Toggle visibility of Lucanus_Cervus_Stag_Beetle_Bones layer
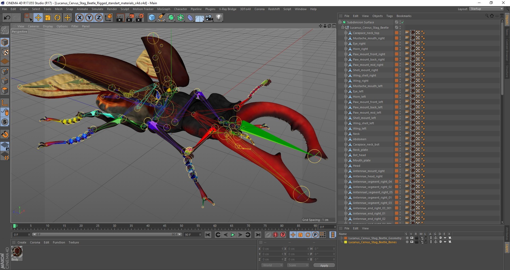 click(412, 242)
